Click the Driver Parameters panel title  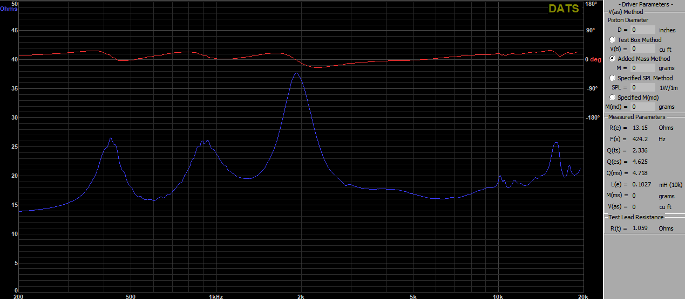(x=645, y=4)
